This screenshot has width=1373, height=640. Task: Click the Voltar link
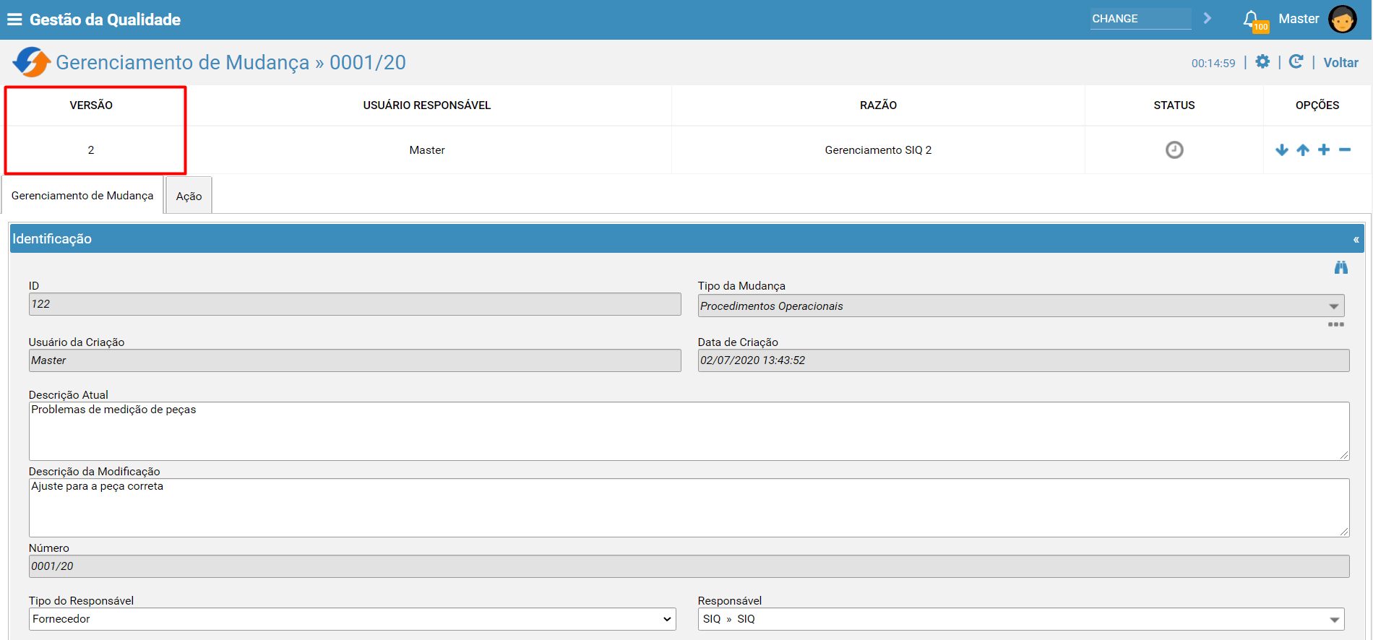point(1340,63)
